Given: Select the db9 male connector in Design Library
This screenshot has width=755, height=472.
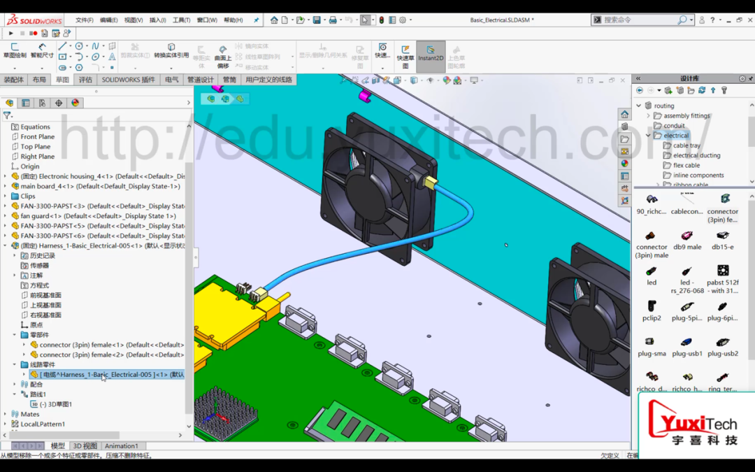Looking at the screenshot, I should [x=687, y=240].
